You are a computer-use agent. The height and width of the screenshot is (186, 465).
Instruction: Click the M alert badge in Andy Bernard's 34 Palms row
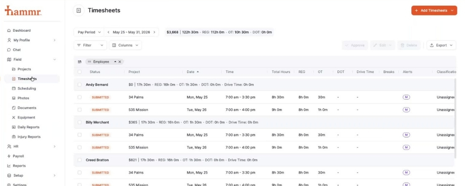[x=406, y=97]
